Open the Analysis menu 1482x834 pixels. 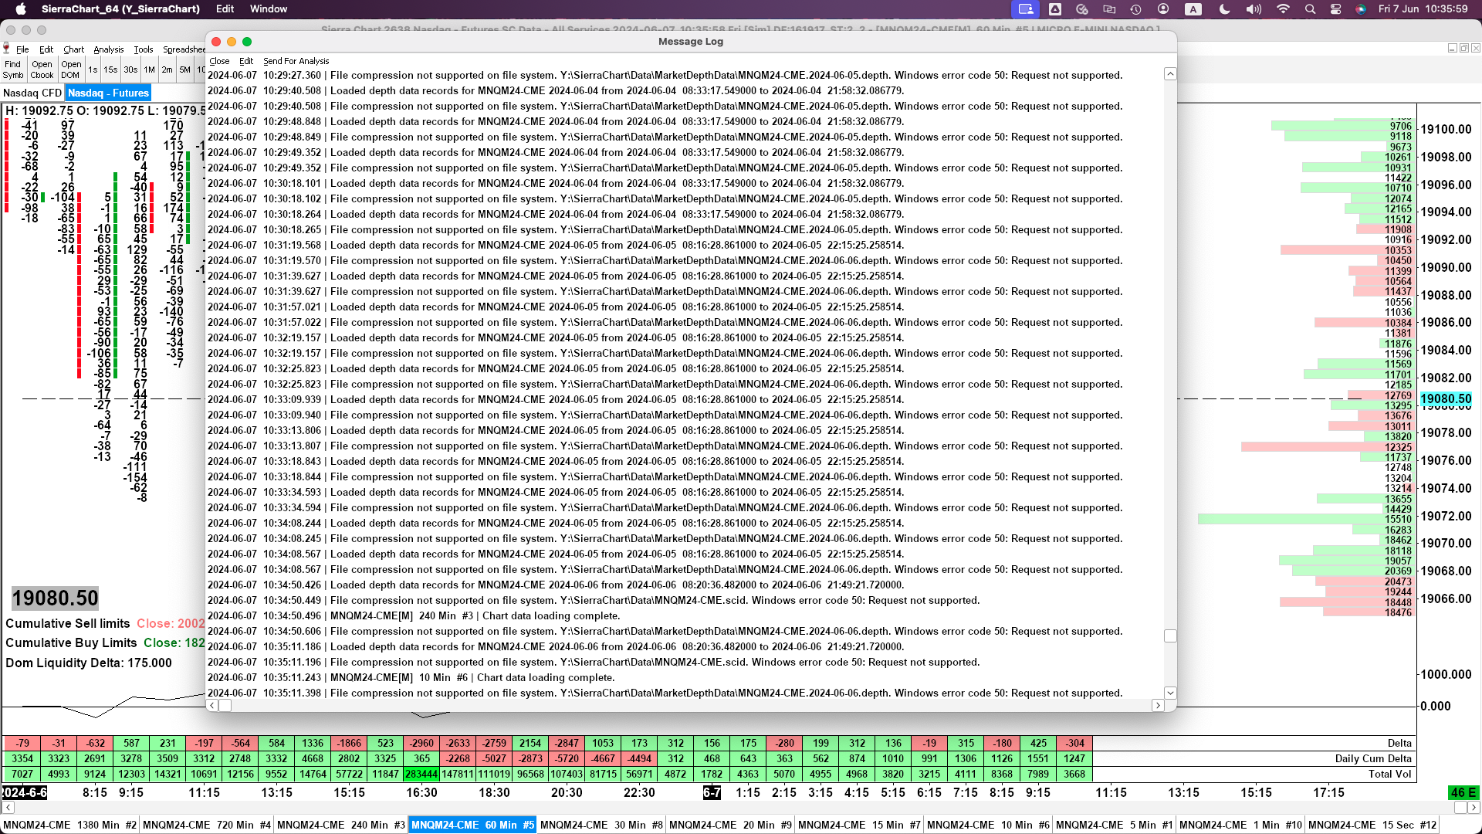(x=108, y=49)
